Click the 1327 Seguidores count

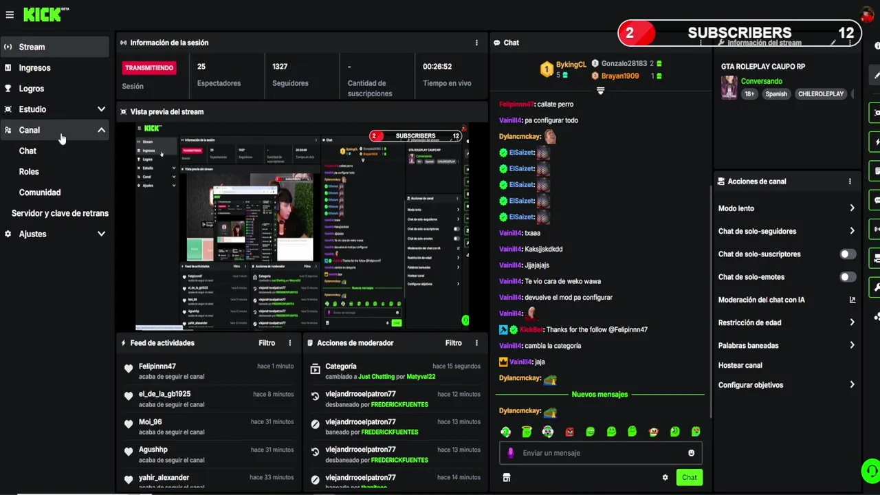point(280,67)
